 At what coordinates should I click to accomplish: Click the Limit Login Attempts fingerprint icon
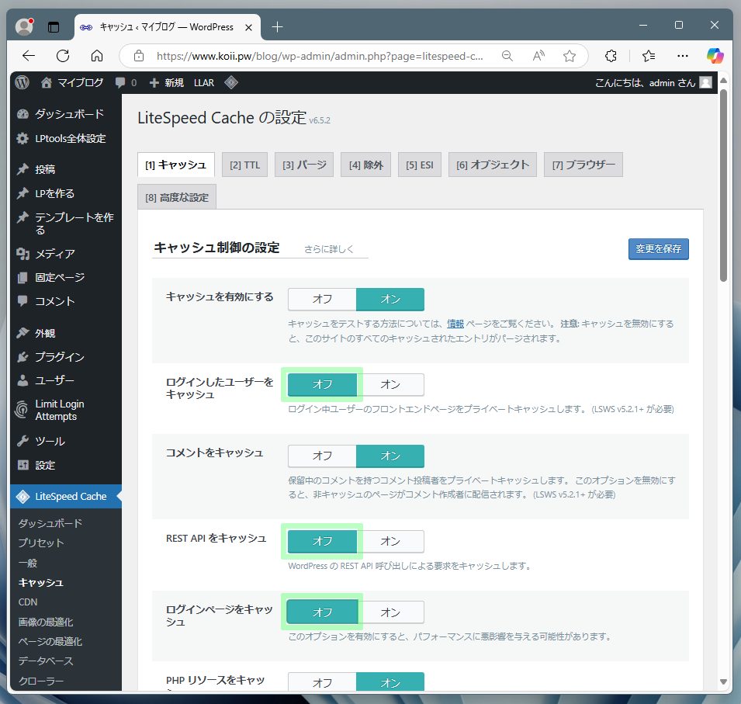tap(22, 410)
